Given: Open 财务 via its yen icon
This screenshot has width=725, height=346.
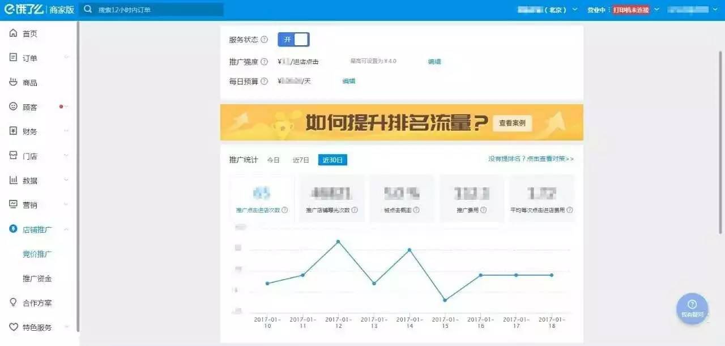Looking at the screenshot, I should (x=14, y=131).
